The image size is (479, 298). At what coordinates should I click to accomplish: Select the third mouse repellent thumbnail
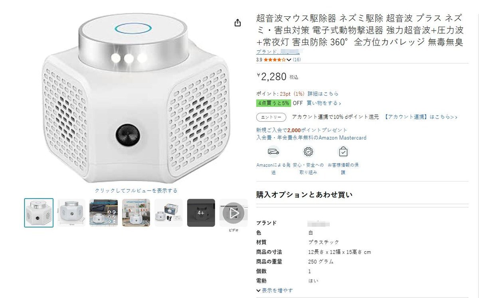104,213
